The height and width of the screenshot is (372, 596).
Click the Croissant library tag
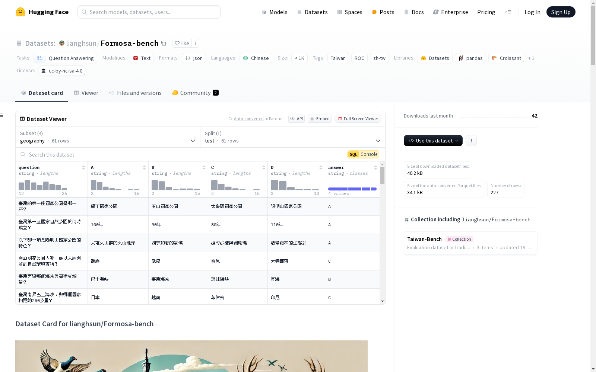[507, 58]
